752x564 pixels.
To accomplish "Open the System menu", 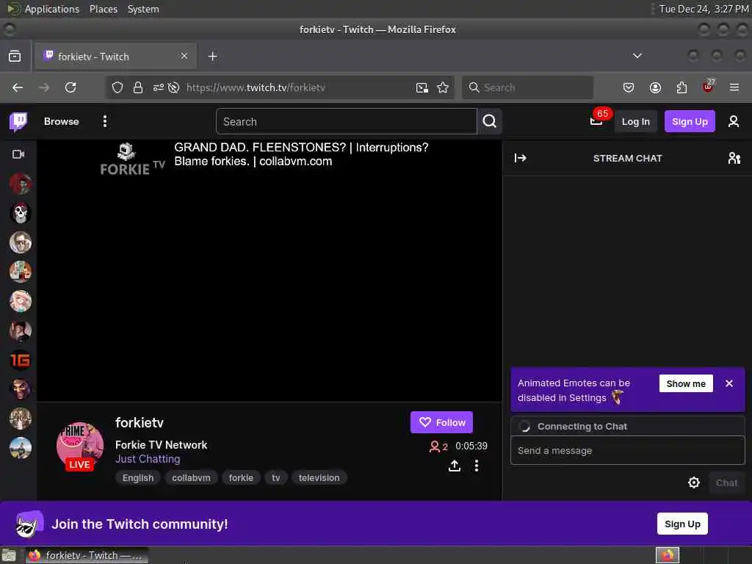I will 143,9.
